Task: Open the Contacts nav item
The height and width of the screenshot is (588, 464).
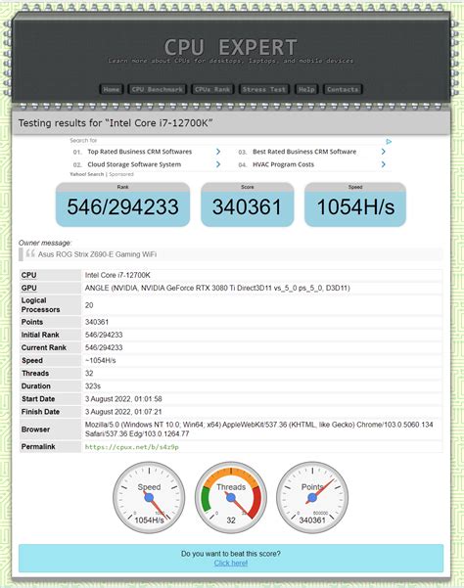Action: [343, 89]
